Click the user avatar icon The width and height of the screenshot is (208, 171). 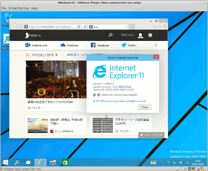coord(140,35)
